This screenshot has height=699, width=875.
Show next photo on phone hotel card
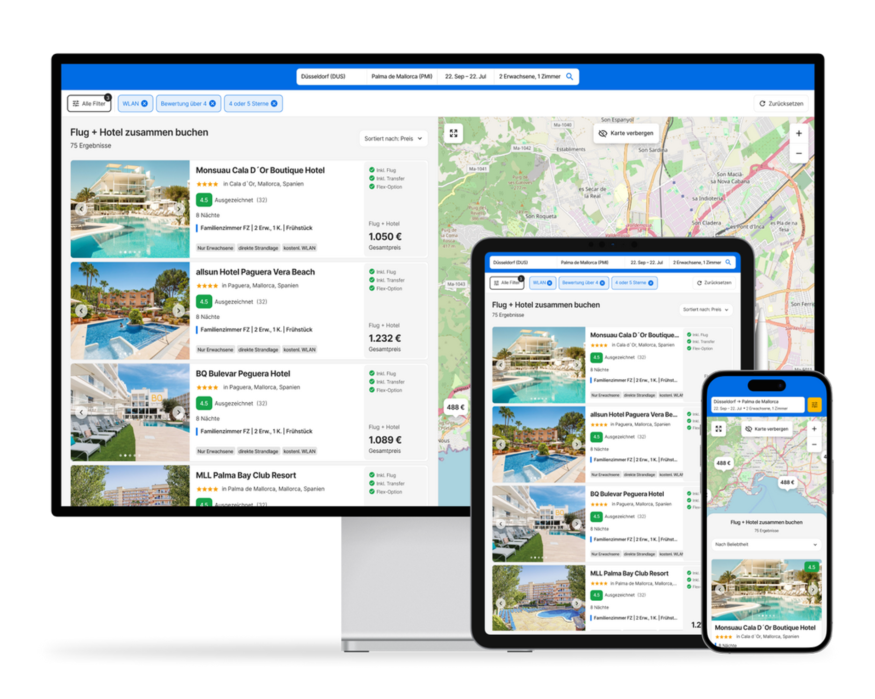tap(813, 589)
